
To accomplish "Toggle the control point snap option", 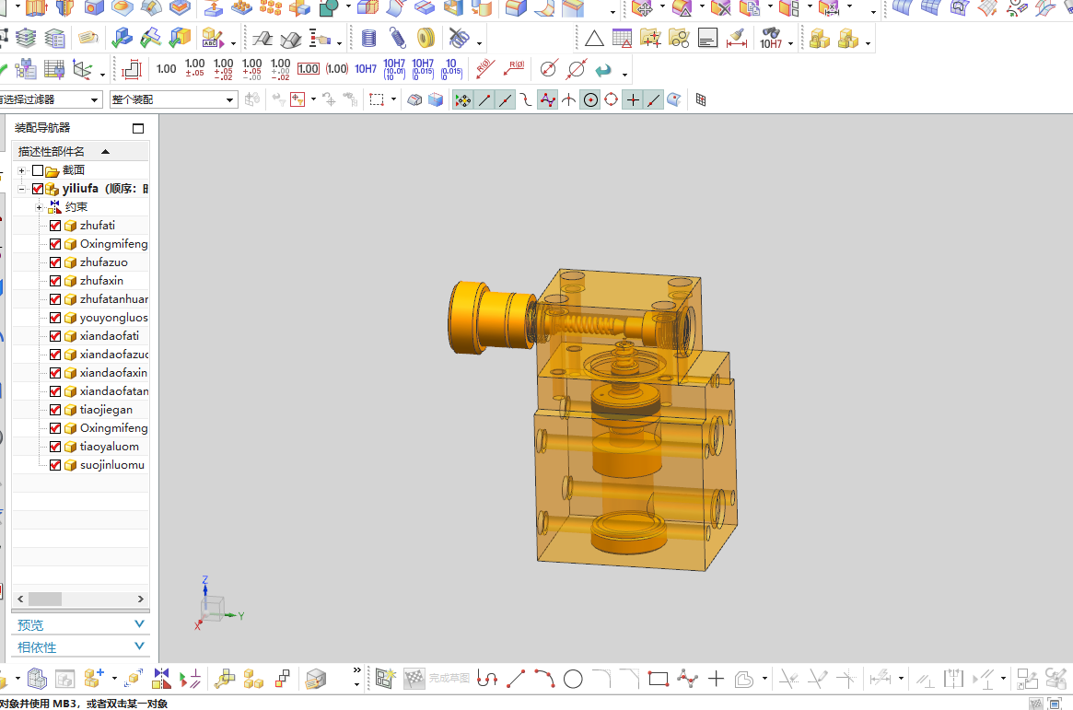I will (x=526, y=99).
